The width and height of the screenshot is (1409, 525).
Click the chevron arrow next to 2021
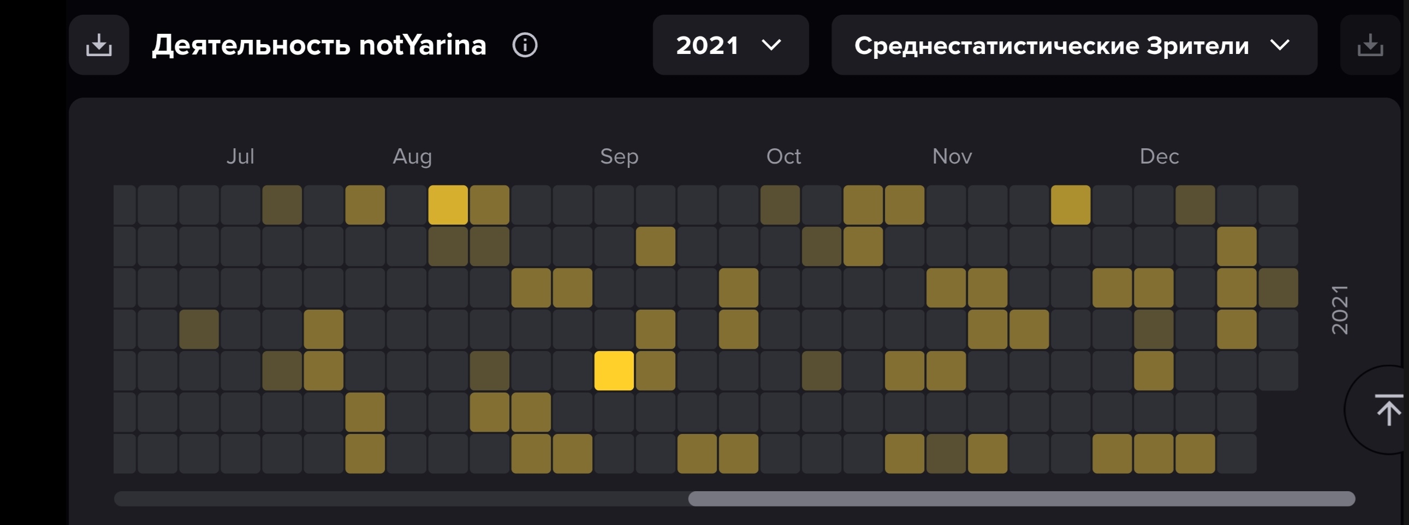pyautogui.click(x=771, y=45)
